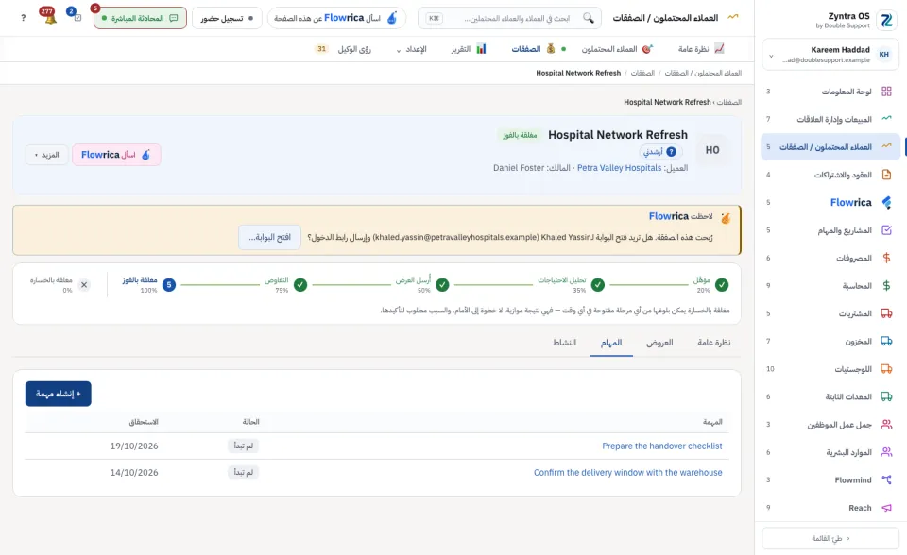Screen dimensions: 907x555
Task: Open Reach megaphone sidebar icon
Action: tap(886, 508)
